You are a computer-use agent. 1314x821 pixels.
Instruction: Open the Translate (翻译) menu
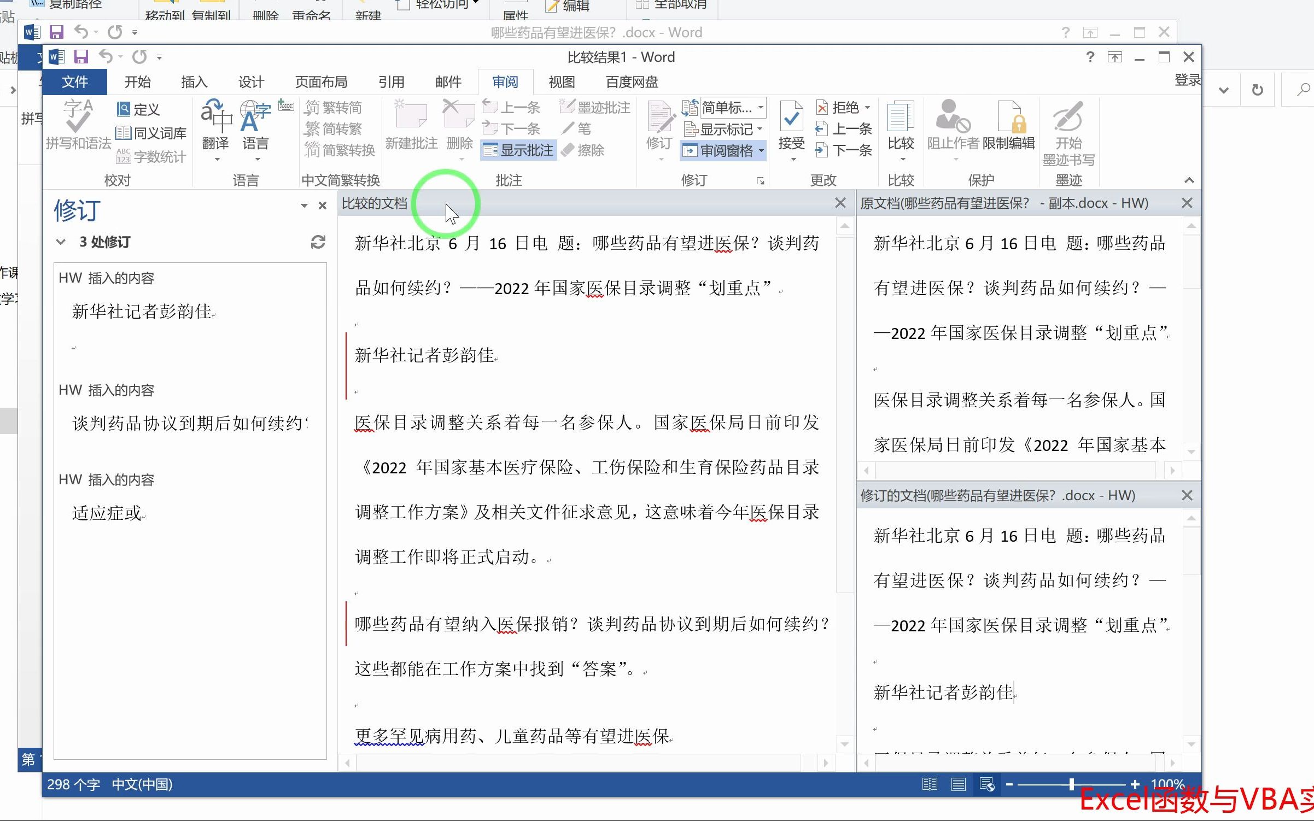[215, 131]
